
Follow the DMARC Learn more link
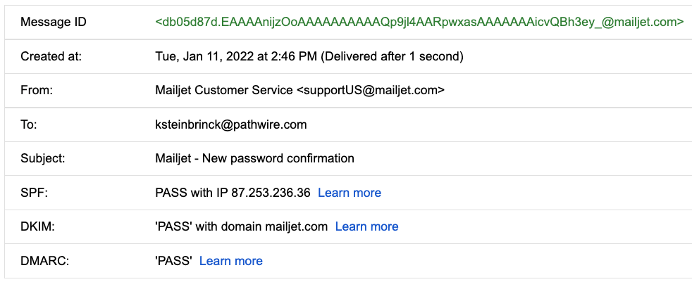click(231, 261)
